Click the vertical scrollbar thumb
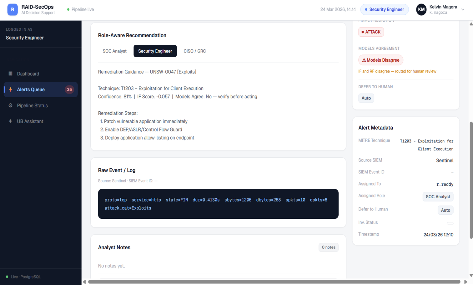Viewport: 473px width, 285px height. pos(471,180)
